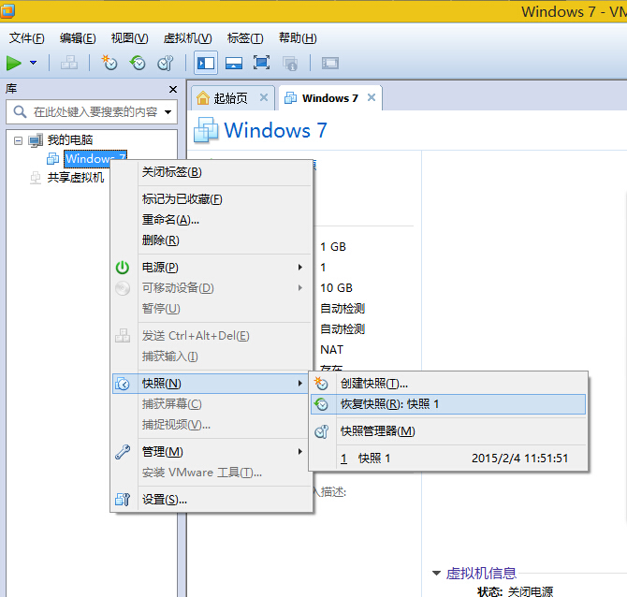Expand the 快照(N) submenu arrow
The image size is (627, 597).
click(x=300, y=384)
